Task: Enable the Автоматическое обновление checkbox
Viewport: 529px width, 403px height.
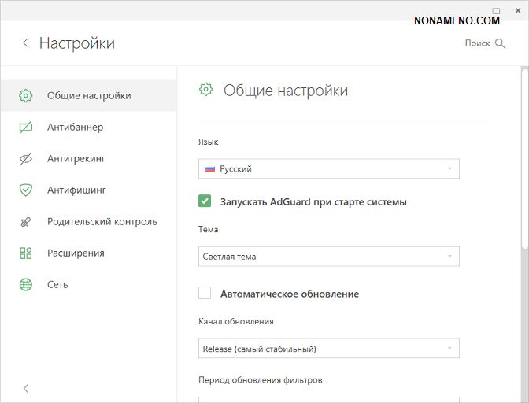Action: 205,294
